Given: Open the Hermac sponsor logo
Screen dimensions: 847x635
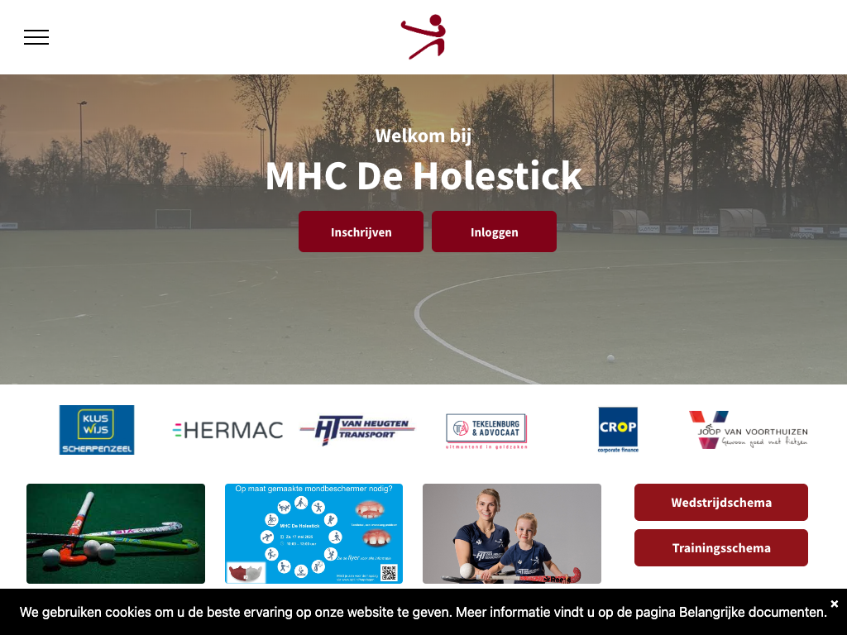Looking at the screenshot, I should [227, 430].
